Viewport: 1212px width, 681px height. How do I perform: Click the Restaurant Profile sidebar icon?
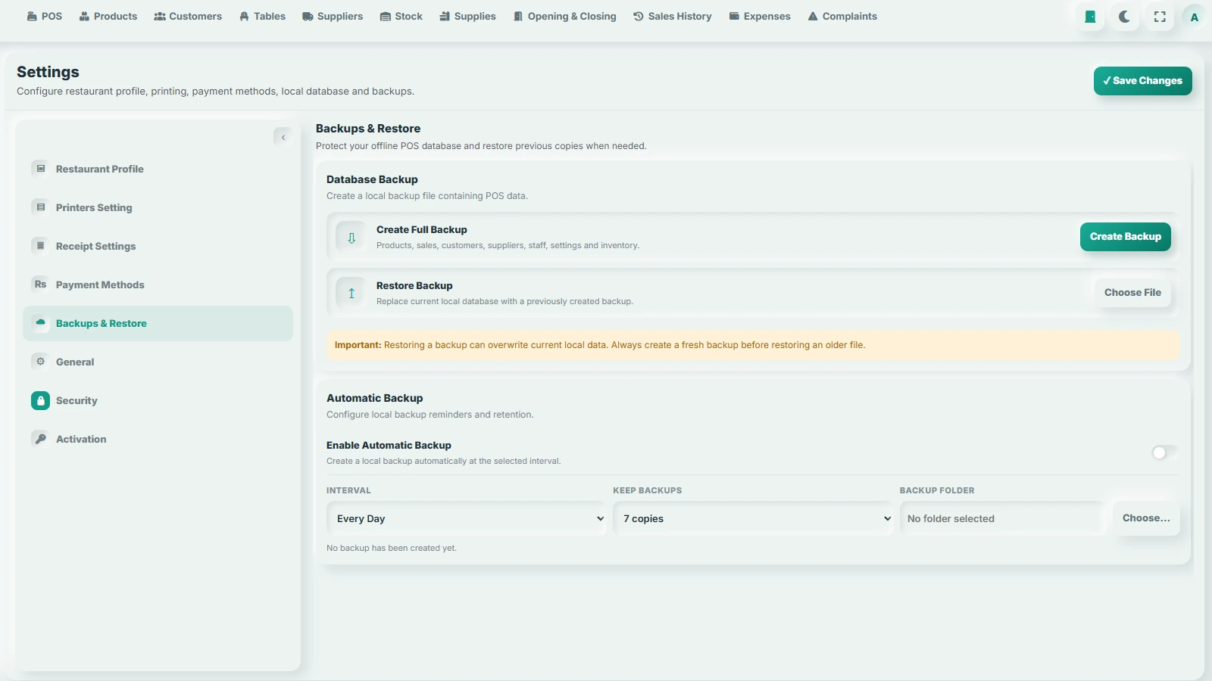(x=41, y=169)
